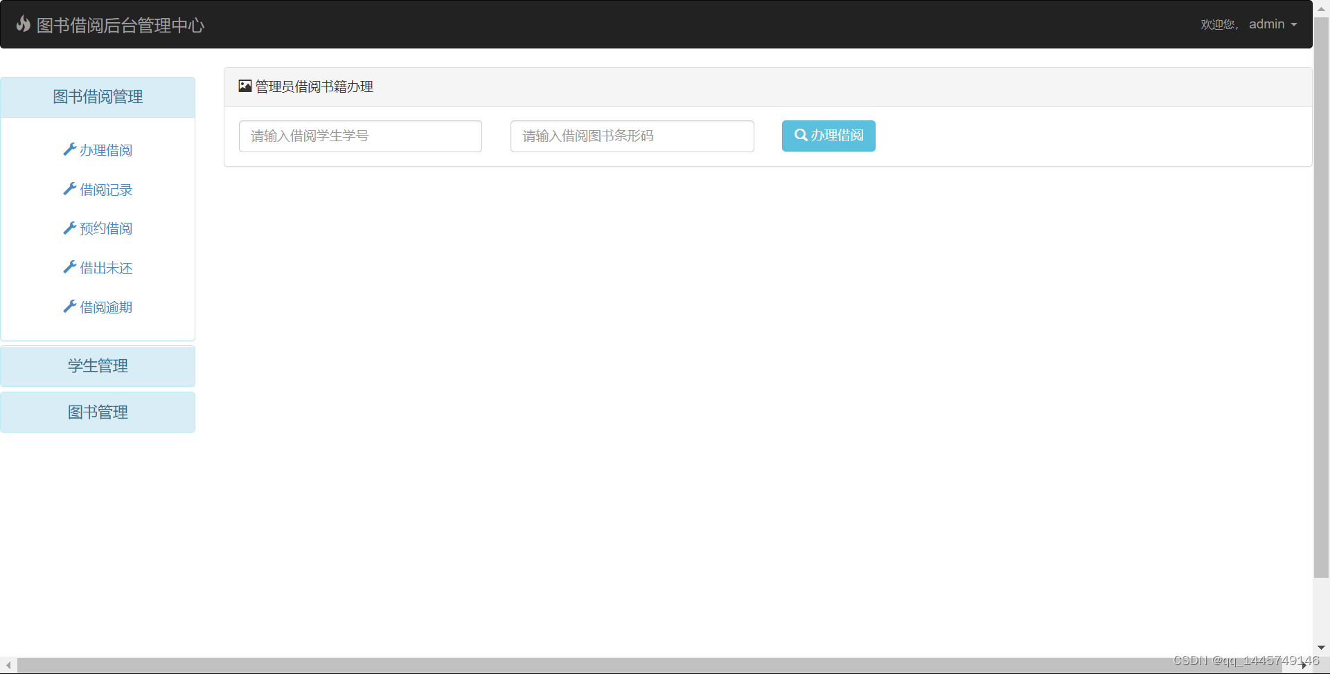Expand the 学生管理 sidebar section

pyautogui.click(x=98, y=366)
